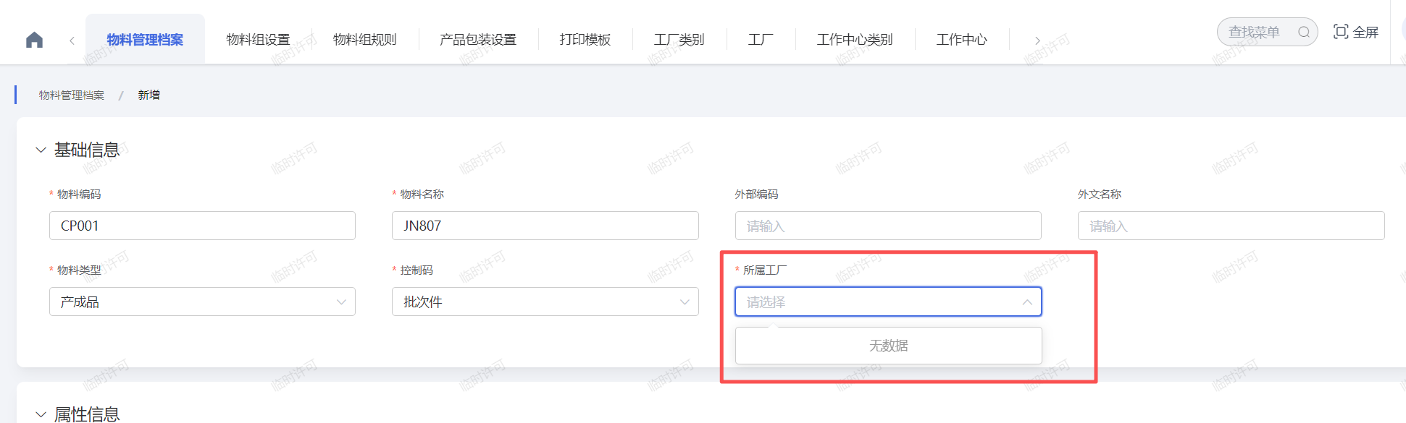Close the 所属工厂 dropdown
The width and height of the screenshot is (1406, 423).
click(x=1026, y=302)
